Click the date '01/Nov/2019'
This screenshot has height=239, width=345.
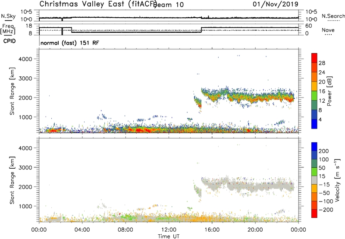pyautogui.click(x=276, y=4)
